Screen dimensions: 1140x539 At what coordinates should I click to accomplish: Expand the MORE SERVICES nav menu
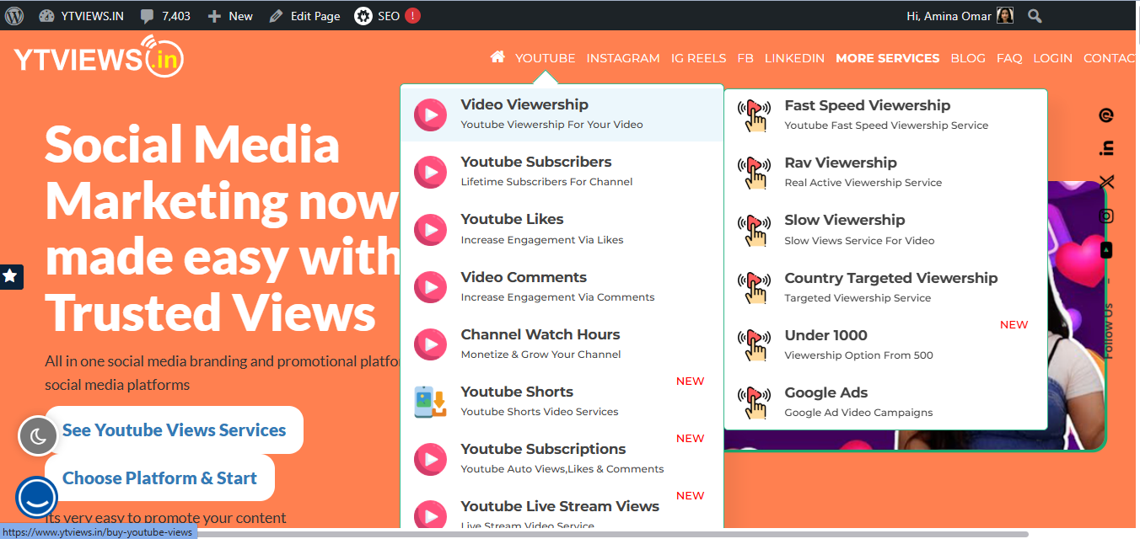[x=887, y=58]
